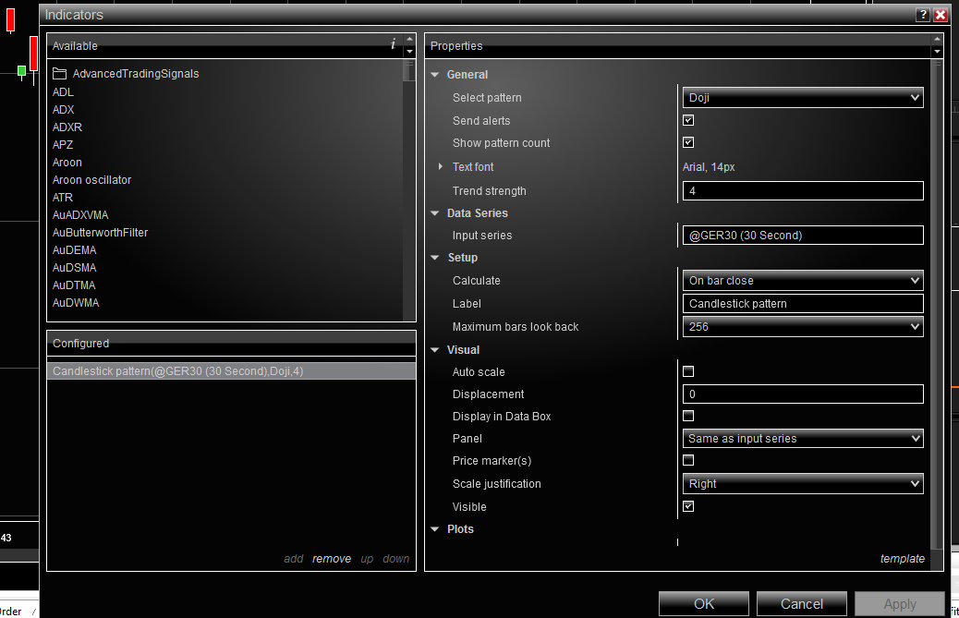
Task: Enable the Price marker(s) checkbox
Action: (x=688, y=460)
